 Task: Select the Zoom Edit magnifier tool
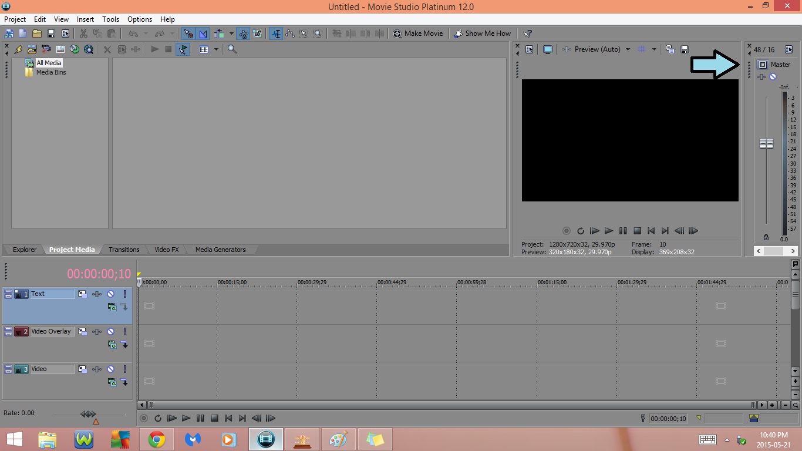pyautogui.click(x=318, y=33)
